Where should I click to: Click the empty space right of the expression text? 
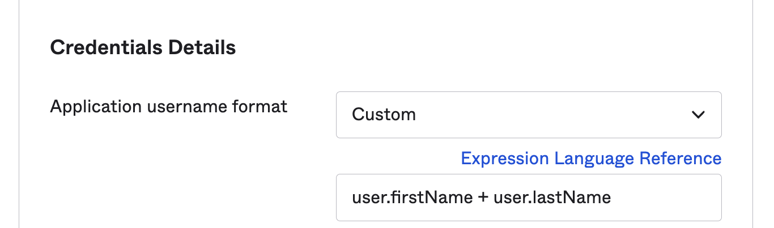pyautogui.click(x=663, y=198)
